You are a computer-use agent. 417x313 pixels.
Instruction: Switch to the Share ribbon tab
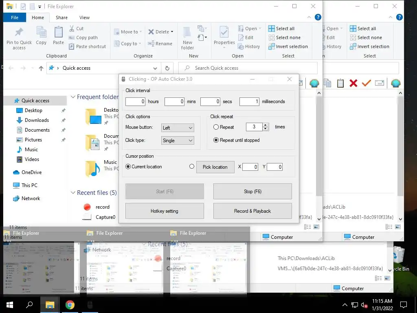(x=61, y=18)
